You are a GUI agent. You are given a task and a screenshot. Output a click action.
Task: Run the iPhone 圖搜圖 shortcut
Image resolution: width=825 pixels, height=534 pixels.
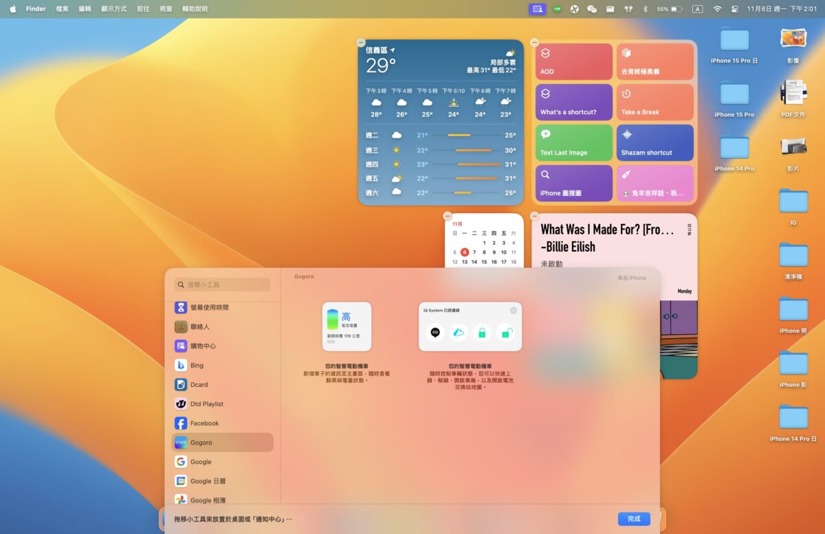pos(574,183)
